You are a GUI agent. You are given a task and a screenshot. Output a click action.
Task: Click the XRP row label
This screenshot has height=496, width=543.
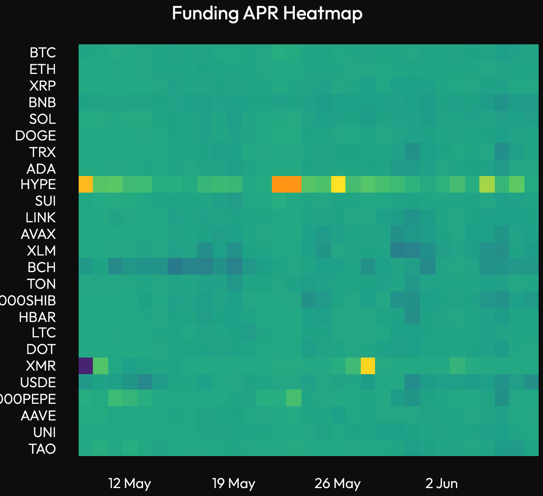(x=43, y=86)
